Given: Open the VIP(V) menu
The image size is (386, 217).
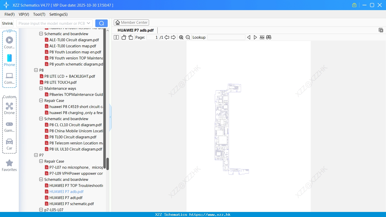Looking at the screenshot, I should tap(24, 14).
